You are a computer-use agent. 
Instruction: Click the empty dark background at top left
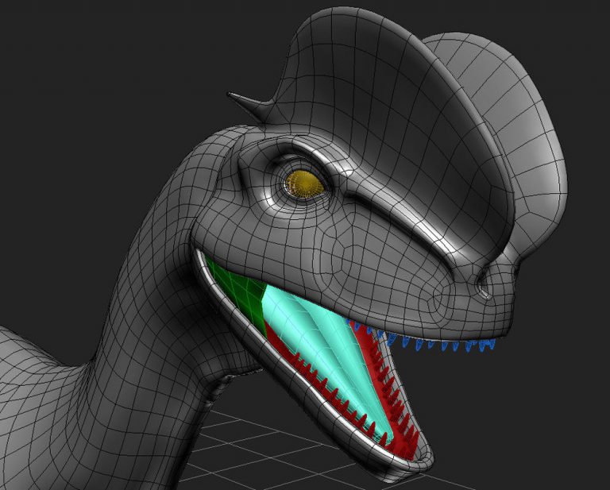tap(79, 64)
